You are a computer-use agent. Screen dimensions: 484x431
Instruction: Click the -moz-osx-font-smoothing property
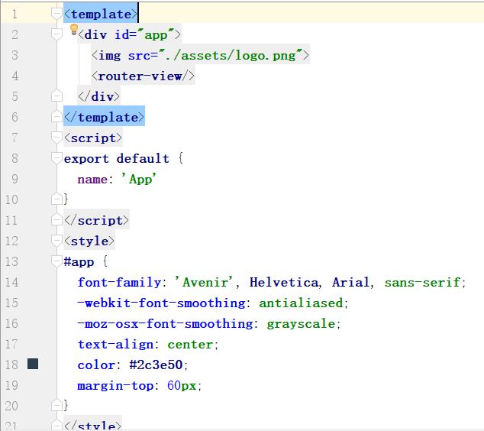click(x=165, y=324)
